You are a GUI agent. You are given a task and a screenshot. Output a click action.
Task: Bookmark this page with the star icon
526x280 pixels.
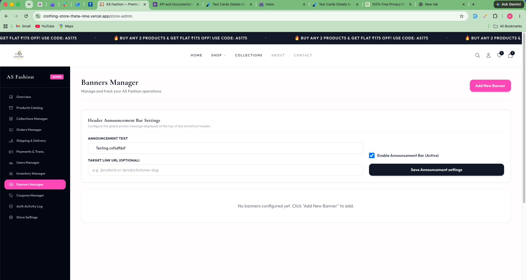pyautogui.click(x=462, y=16)
